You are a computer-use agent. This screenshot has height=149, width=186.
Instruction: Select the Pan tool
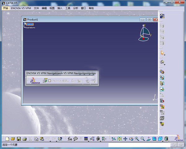click(125, 139)
